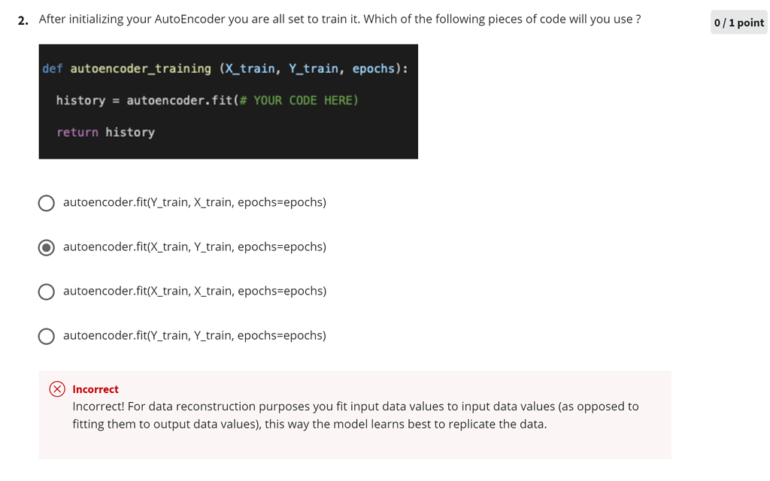Click the selected fit(X_train, Y_train) radio button

pyautogui.click(x=47, y=247)
